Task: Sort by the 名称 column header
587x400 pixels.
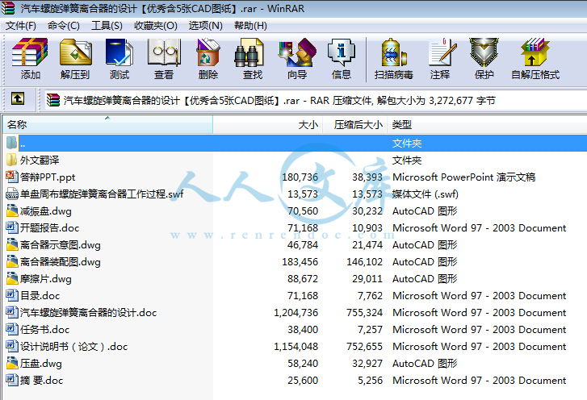Action: click(108, 124)
